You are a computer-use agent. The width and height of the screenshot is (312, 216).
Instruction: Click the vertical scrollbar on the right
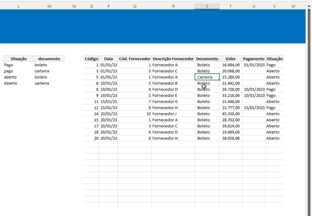pyautogui.click(x=309, y=110)
